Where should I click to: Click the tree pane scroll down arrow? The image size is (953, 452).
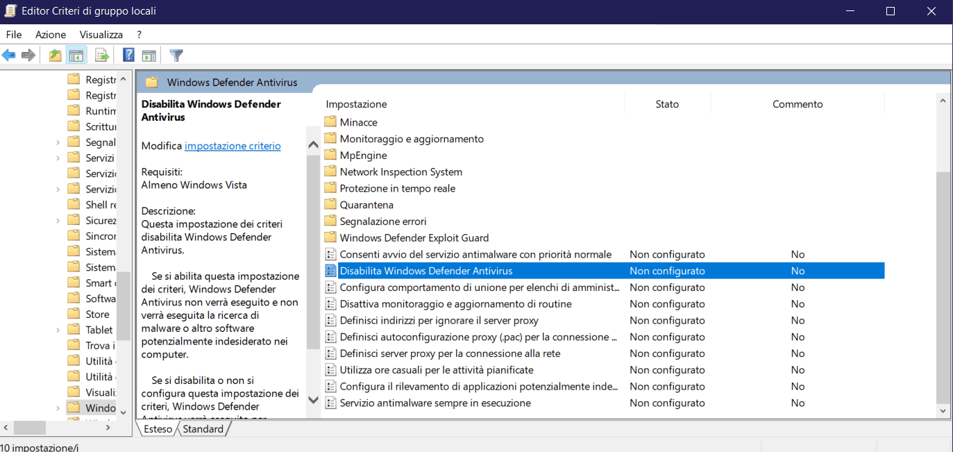[124, 412]
